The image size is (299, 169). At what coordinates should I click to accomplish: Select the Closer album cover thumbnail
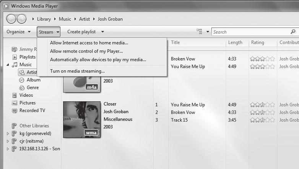82,120
